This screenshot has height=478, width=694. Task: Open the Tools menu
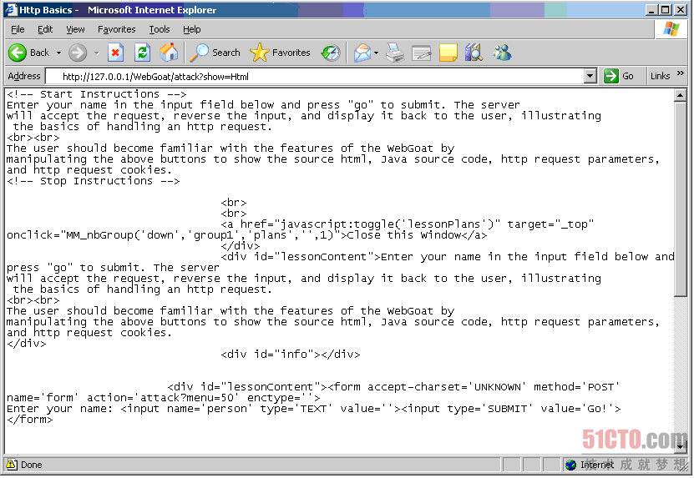coord(160,29)
